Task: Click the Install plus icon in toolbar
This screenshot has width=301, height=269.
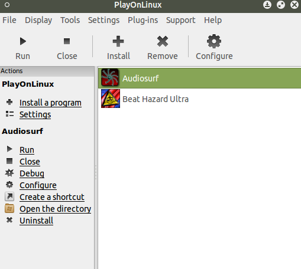Action: coord(118,41)
